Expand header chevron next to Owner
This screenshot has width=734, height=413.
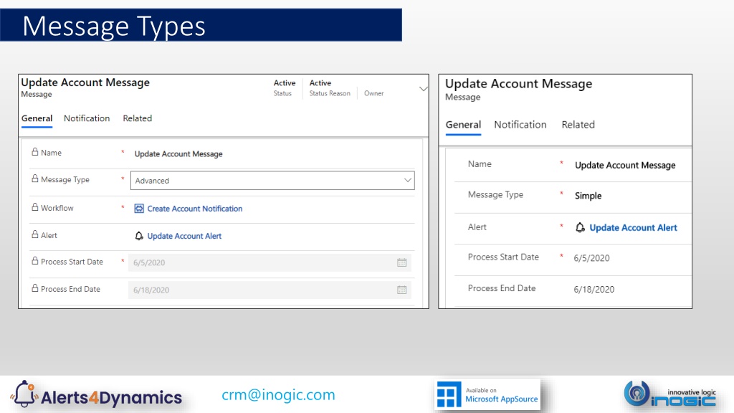coord(423,88)
